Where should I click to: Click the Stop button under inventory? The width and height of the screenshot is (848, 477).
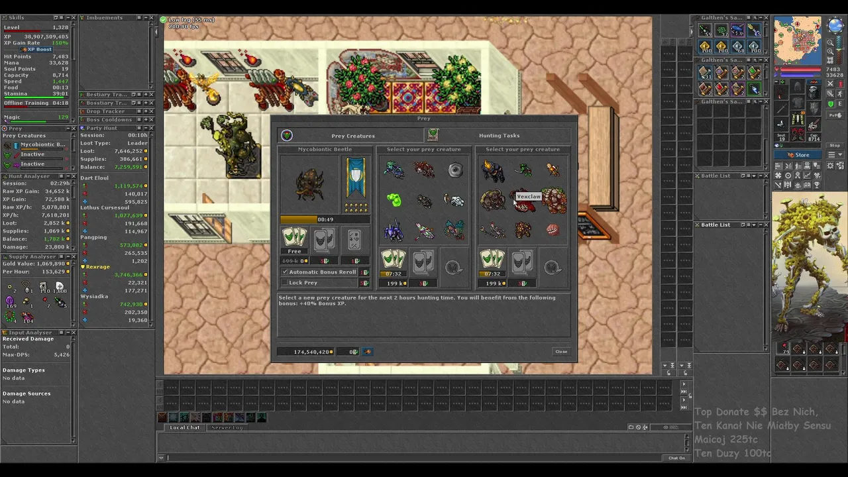coord(835,146)
